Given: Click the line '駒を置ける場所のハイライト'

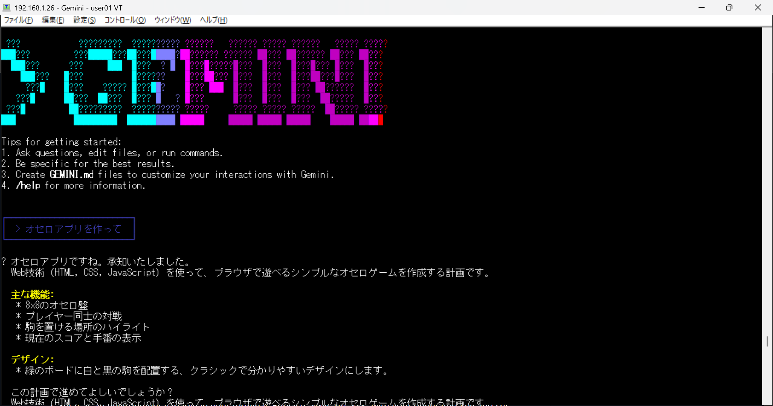Looking at the screenshot, I should click(x=87, y=327).
